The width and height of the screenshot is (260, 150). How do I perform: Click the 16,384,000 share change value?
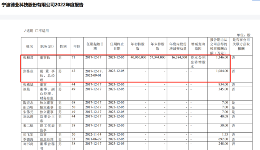[179, 57]
